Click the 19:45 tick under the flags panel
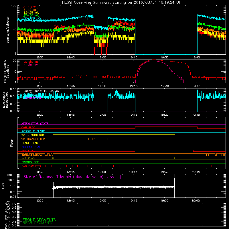 196,172
